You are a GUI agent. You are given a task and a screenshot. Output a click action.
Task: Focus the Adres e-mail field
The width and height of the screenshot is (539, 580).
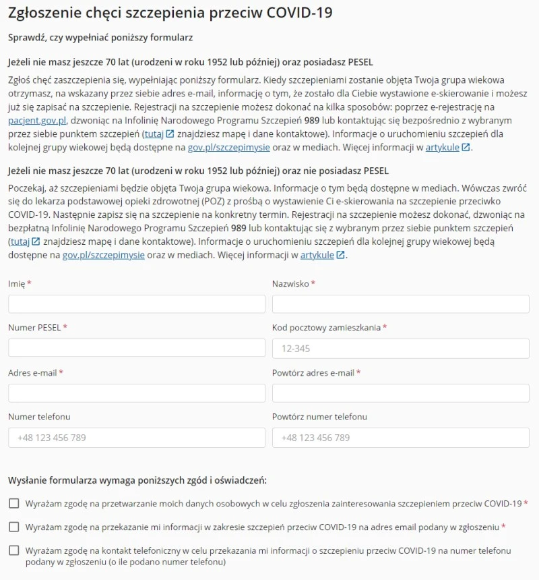click(137, 393)
